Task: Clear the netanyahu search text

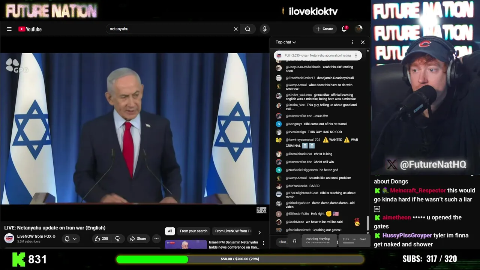Action: click(x=235, y=29)
